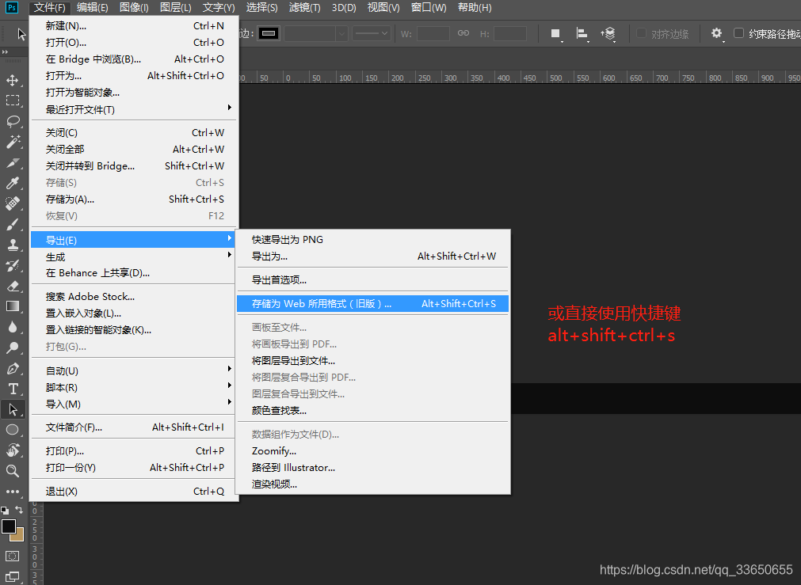Open path operations options

(x=556, y=34)
